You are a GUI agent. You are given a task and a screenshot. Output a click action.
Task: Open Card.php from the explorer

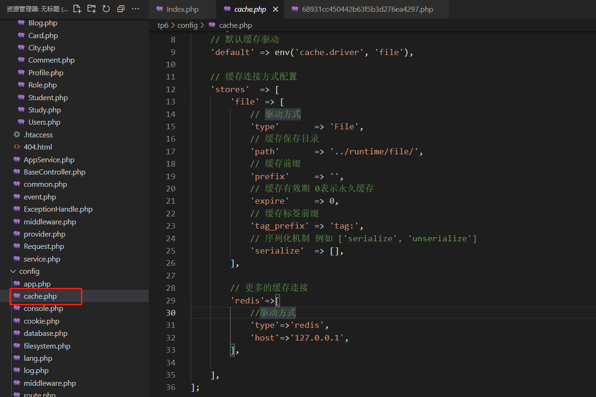pyautogui.click(x=43, y=35)
